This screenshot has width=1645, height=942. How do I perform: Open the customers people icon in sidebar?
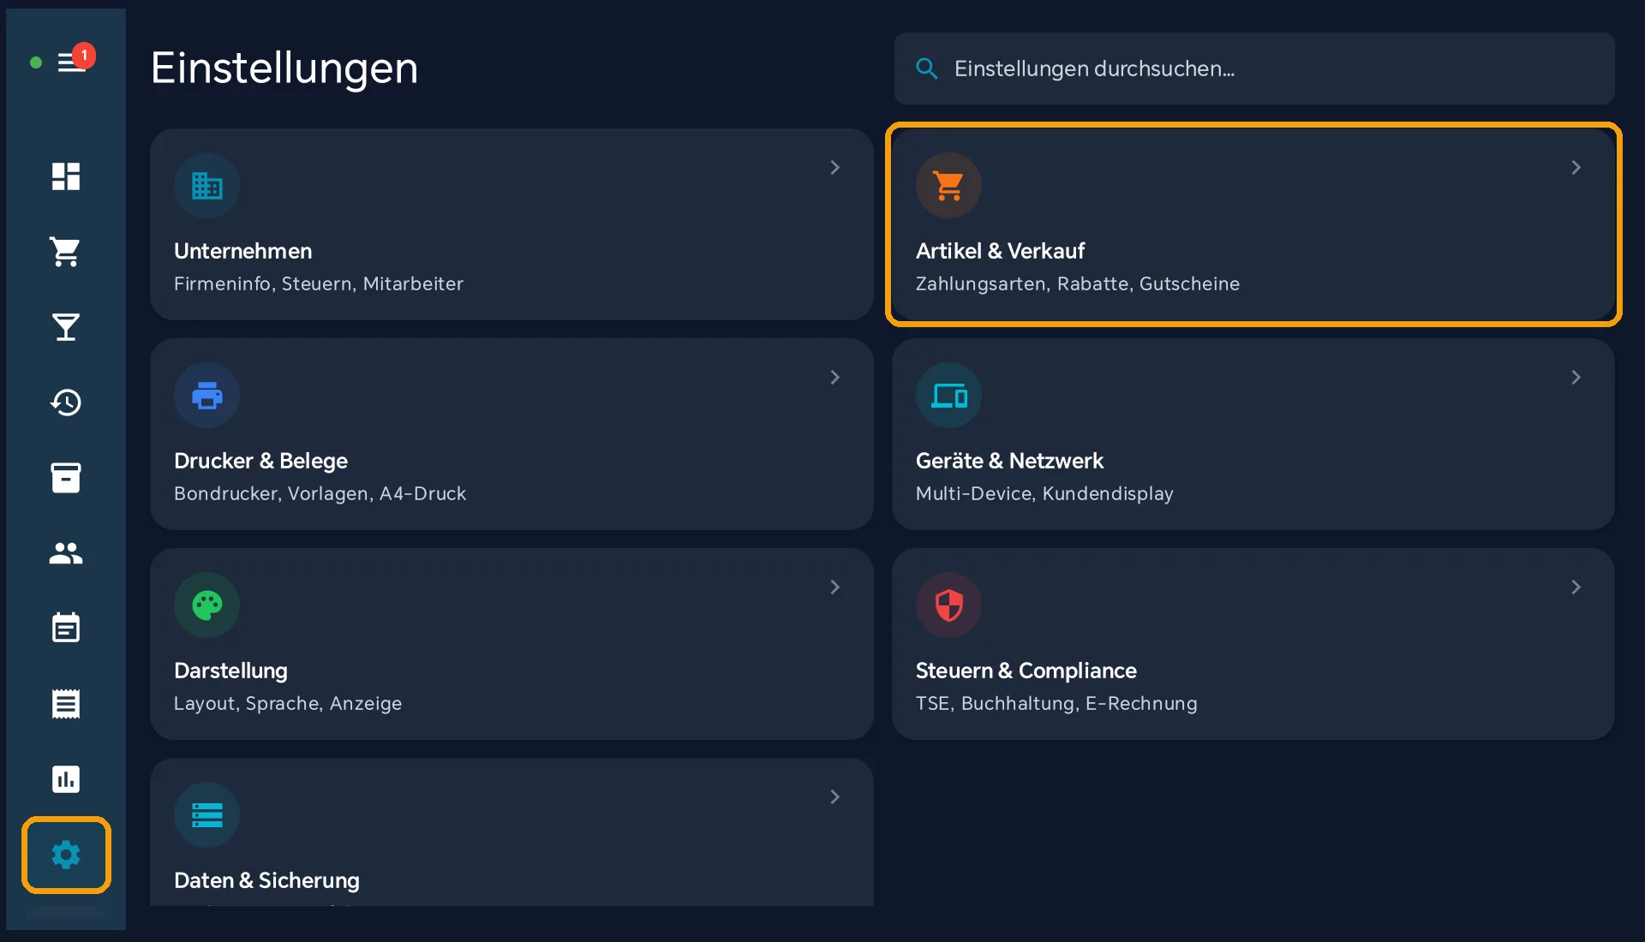(66, 553)
